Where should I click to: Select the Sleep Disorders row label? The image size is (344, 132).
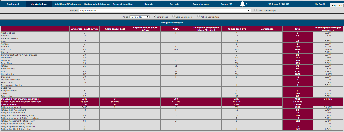pos(9,91)
